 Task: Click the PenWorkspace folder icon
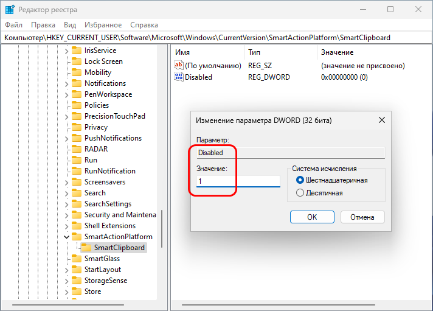(77, 94)
